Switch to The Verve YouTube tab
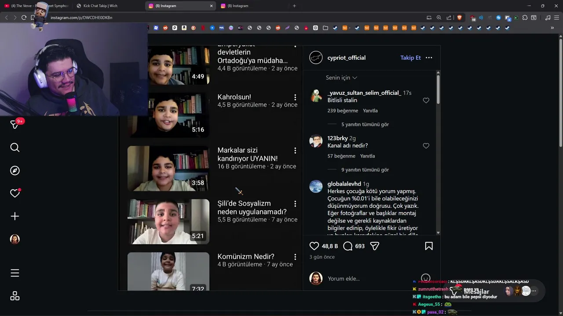Screen dimensions: 563x316 click(x=36, y=6)
